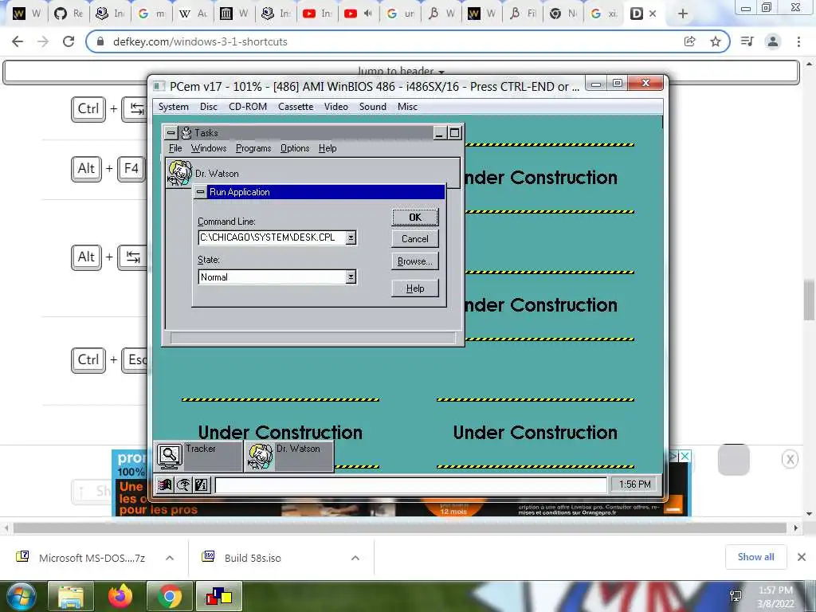Click the AdChoices icon on the ad
The width and height of the screenshot is (816, 612).
[x=673, y=457]
